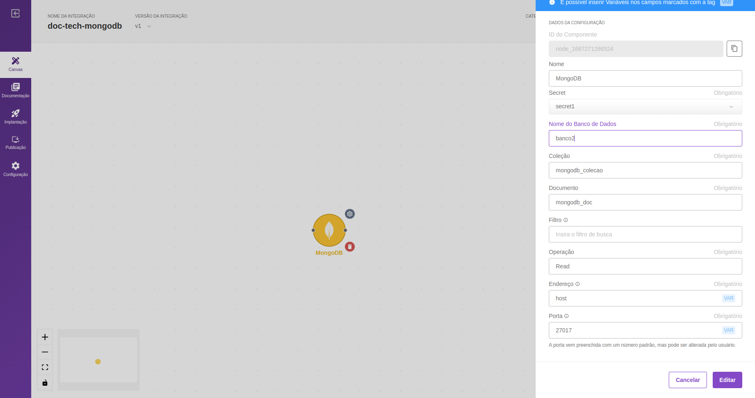
Task: Open the Secret dropdown showing secret1
Action: click(x=645, y=107)
